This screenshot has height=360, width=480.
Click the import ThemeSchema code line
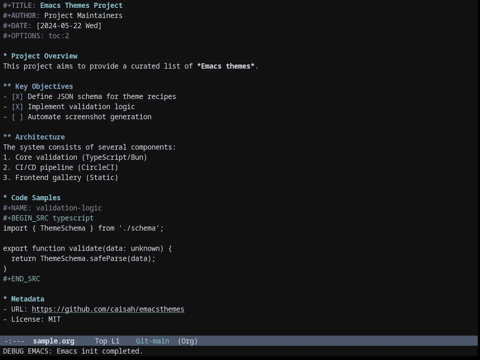(x=83, y=228)
